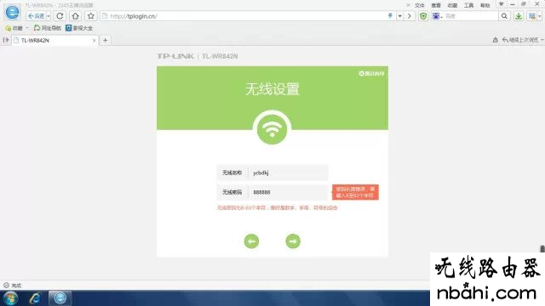Go to browser home page icon
This screenshot has width=545, height=306.
76,16
